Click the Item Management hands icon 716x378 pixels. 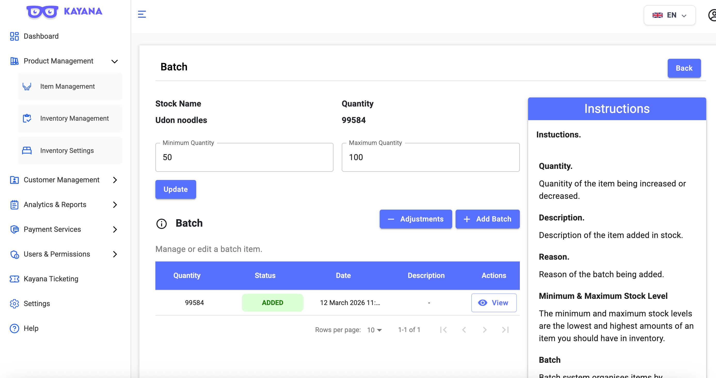point(27,86)
